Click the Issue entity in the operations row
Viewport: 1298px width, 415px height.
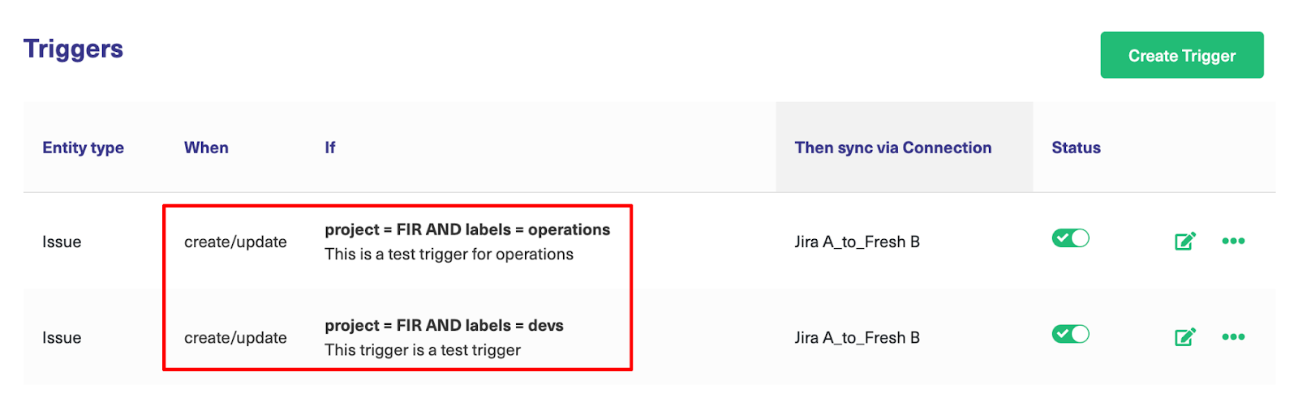[x=62, y=242]
